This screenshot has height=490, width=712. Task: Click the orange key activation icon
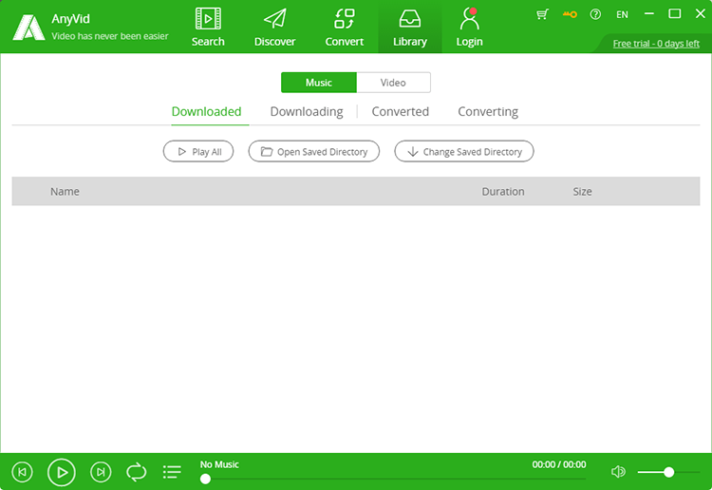570,14
